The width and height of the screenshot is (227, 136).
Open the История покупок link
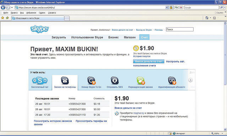142,57
